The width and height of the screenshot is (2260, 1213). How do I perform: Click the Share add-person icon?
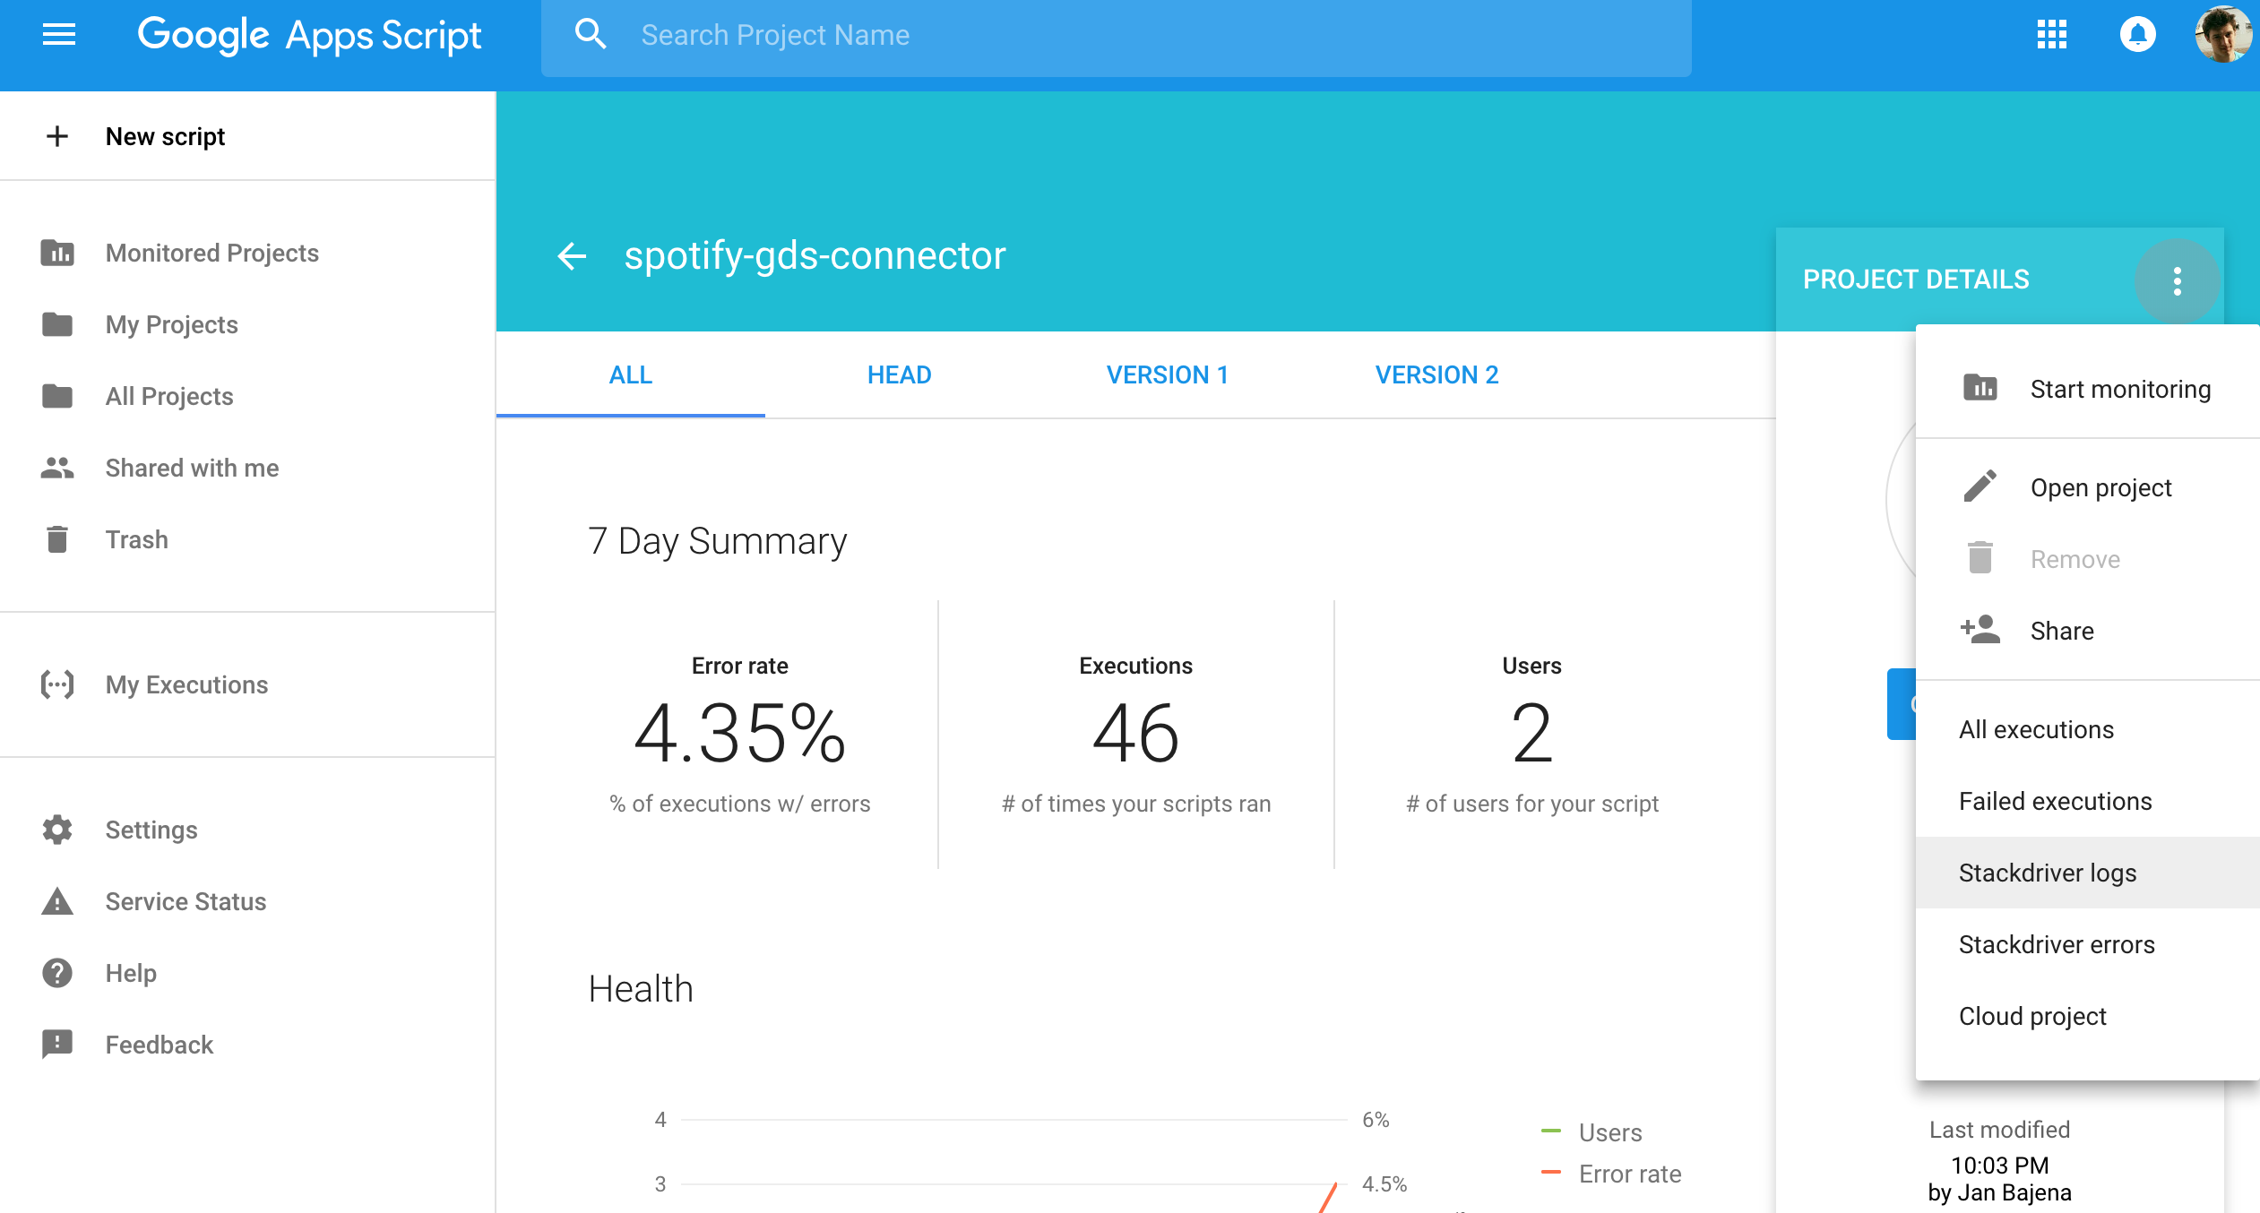click(1980, 630)
